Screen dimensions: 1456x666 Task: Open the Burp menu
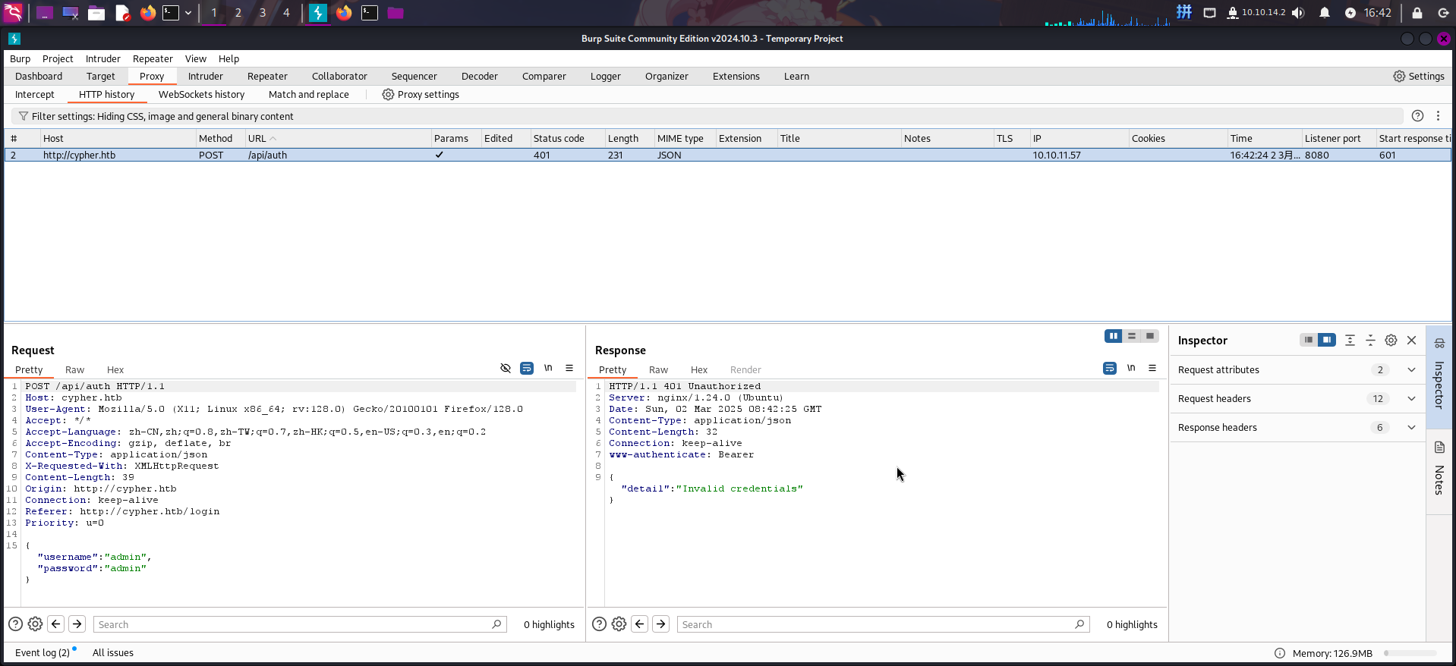click(x=20, y=59)
